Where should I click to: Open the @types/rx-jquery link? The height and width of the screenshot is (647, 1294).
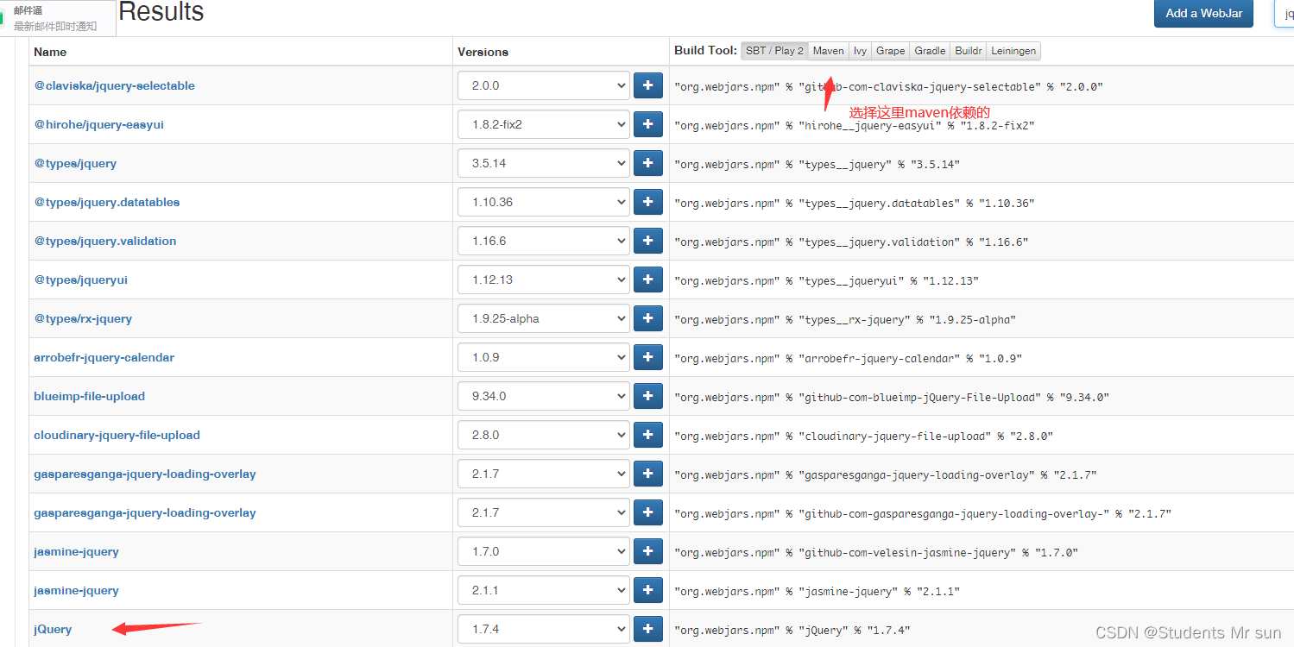tap(83, 318)
